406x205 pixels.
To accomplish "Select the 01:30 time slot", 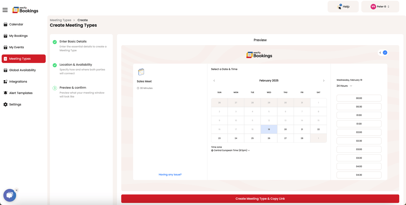I will (x=359, y=124).
